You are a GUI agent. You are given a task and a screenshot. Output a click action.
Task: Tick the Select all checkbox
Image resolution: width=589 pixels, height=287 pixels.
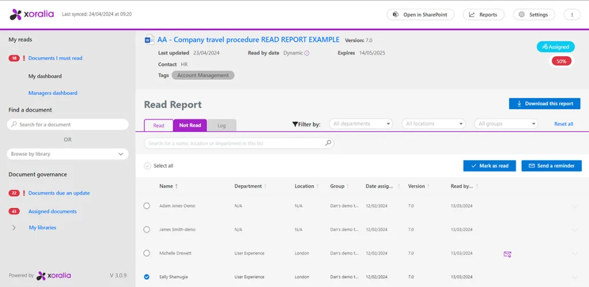coord(147,166)
